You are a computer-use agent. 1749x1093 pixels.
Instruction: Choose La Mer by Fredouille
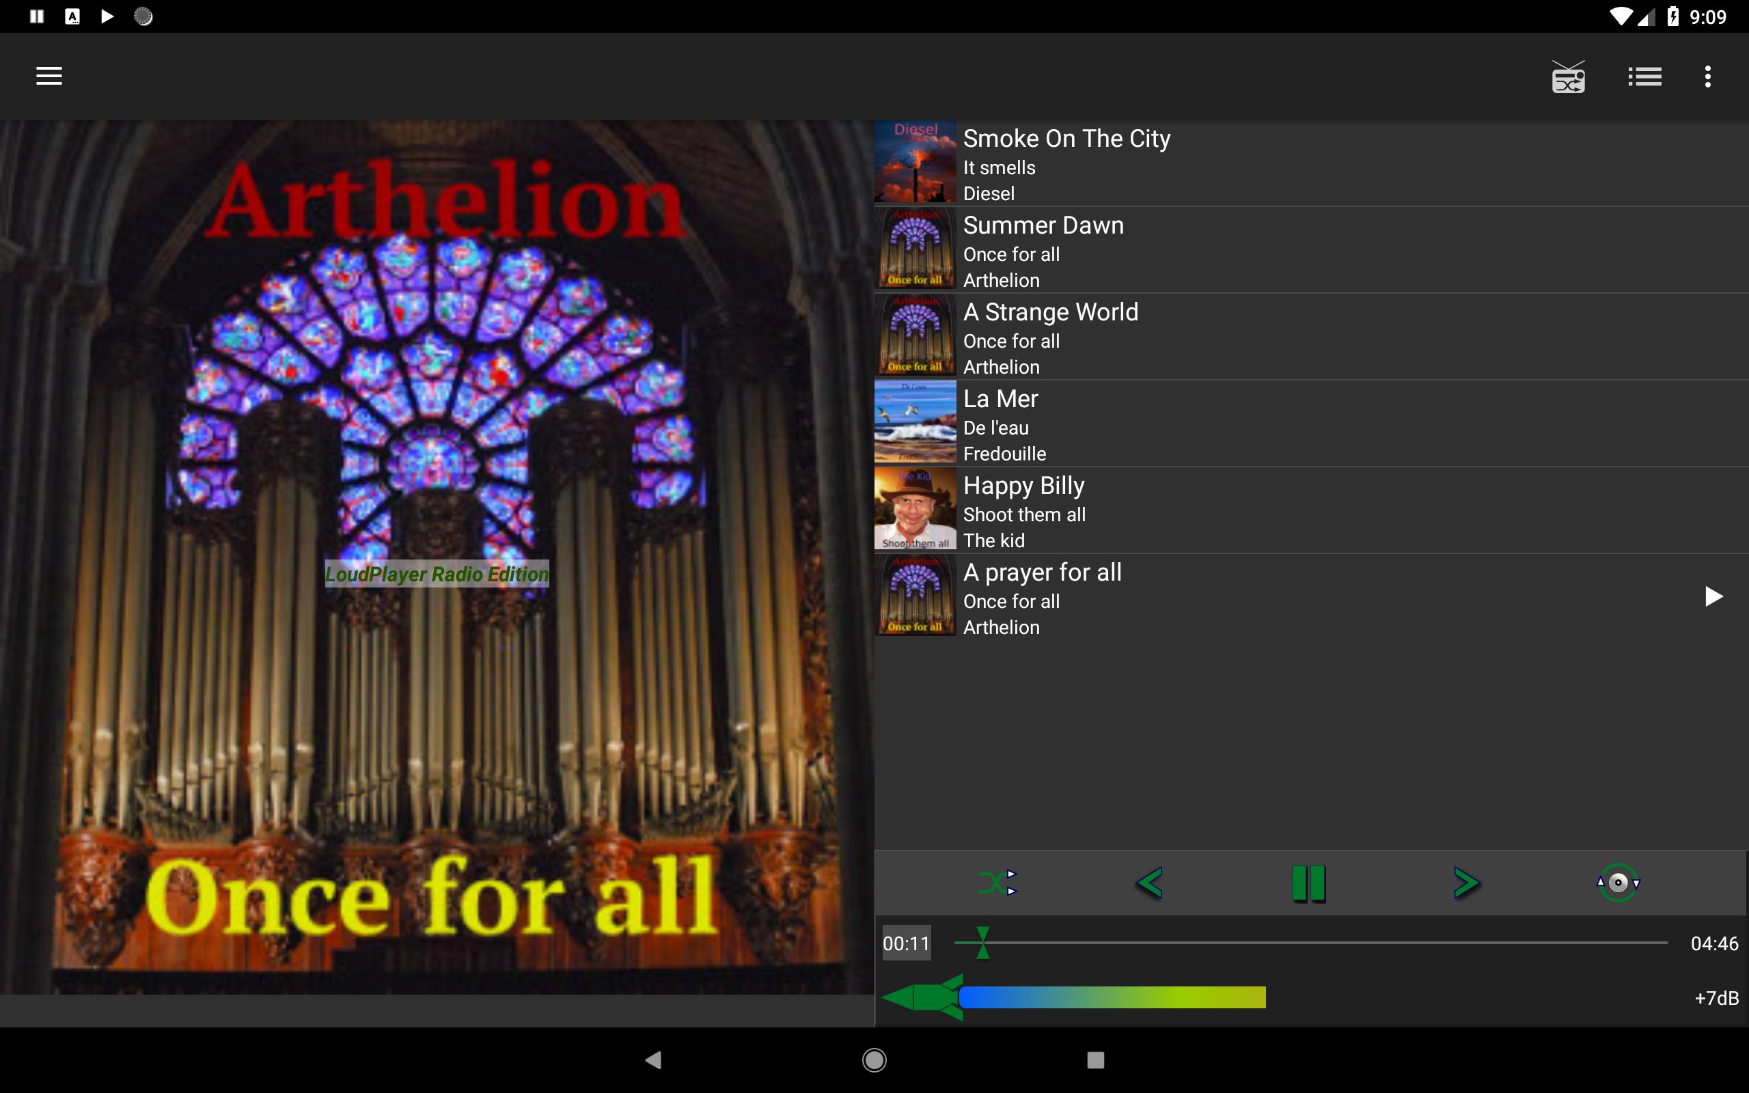point(1311,424)
